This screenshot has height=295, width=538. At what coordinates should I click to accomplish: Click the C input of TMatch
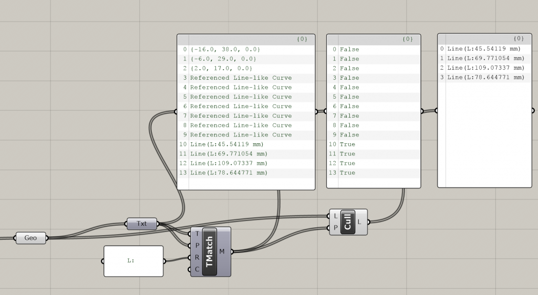coord(196,269)
